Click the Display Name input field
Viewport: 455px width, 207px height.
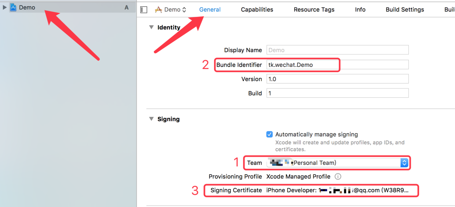tap(338, 50)
